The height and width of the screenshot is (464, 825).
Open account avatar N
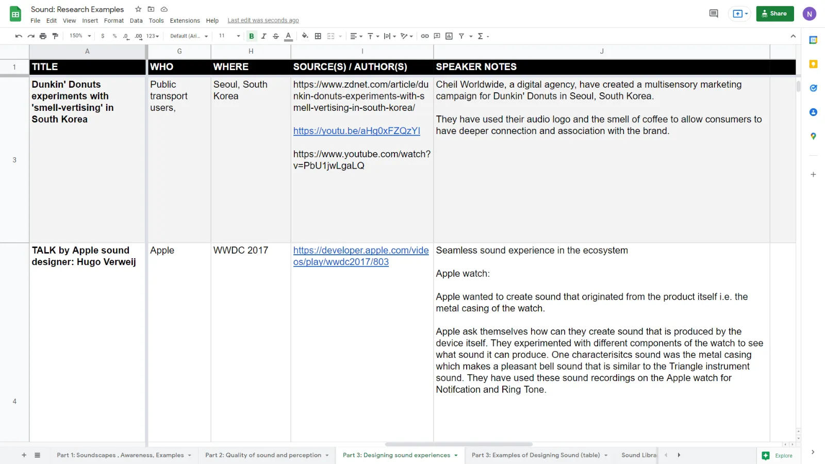[x=810, y=14]
